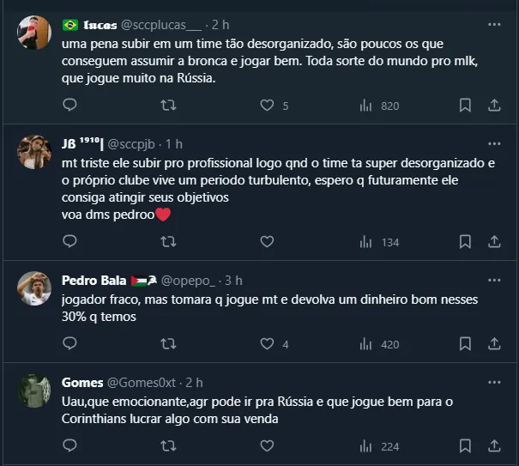The image size is (519, 466).
Task: Open more options on Pedro Bala's tweet
Action: (494, 281)
